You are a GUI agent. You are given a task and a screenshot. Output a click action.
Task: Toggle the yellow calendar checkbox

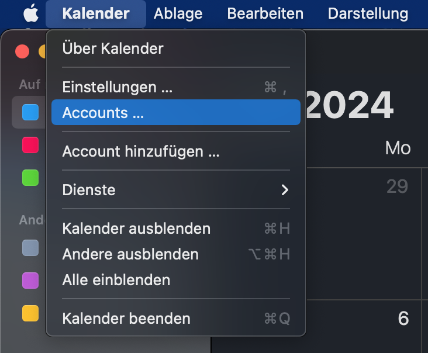(30, 313)
